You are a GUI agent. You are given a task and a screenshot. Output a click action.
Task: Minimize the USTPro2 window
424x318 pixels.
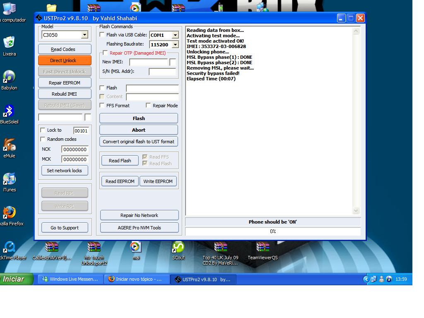tap(341, 18)
